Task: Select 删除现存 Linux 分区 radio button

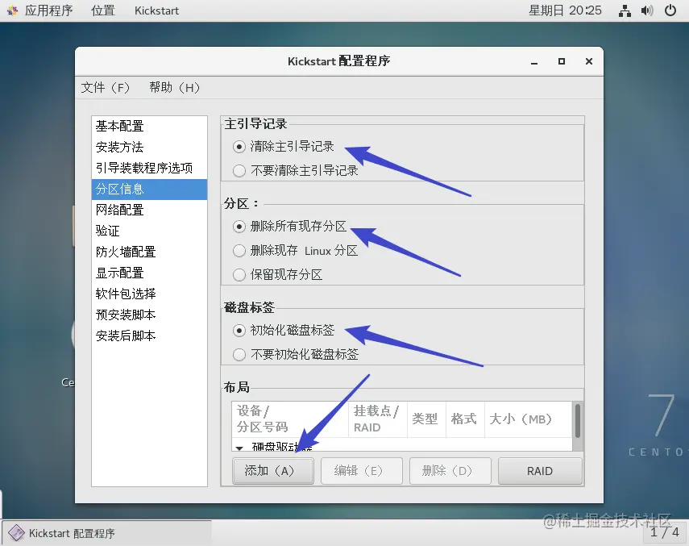Action: point(239,251)
